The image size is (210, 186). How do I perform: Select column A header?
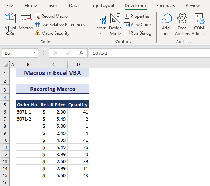pos(13,65)
